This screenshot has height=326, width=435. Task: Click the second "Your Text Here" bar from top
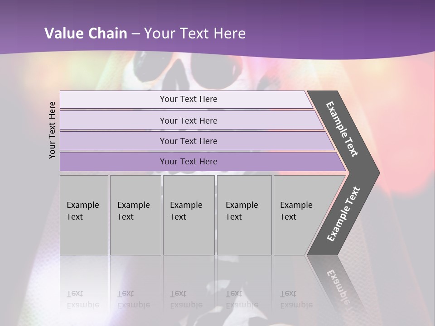[x=188, y=120]
